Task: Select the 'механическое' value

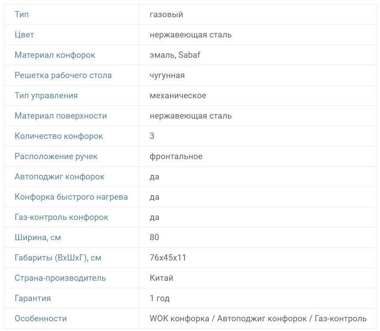Action: 178,96
